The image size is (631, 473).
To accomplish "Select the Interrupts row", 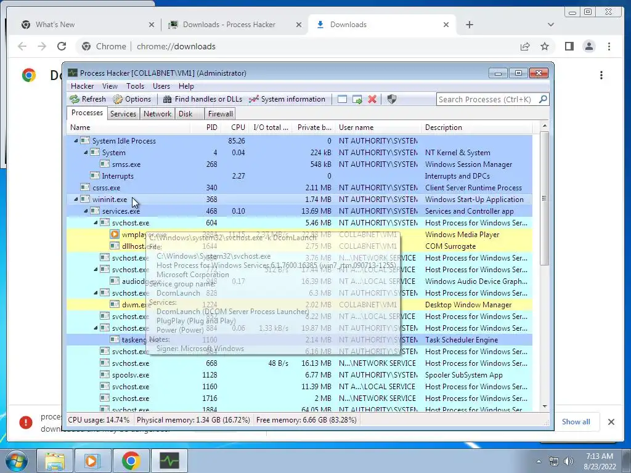I will [299, 176].
